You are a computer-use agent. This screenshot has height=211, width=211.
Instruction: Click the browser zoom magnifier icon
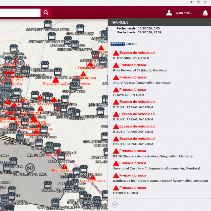coord(199,2)
